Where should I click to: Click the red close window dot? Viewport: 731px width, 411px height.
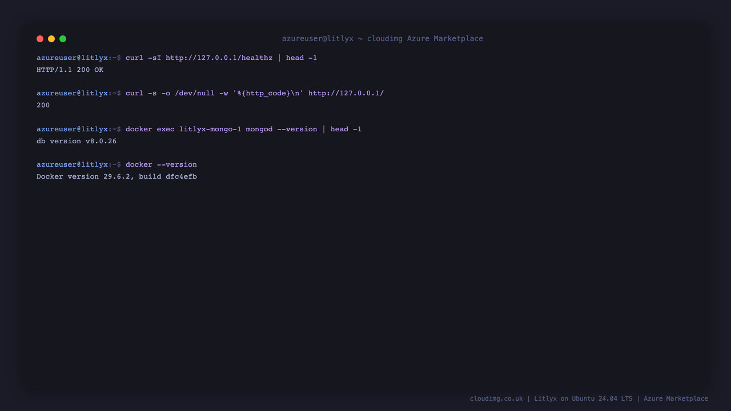pos(40,39)
